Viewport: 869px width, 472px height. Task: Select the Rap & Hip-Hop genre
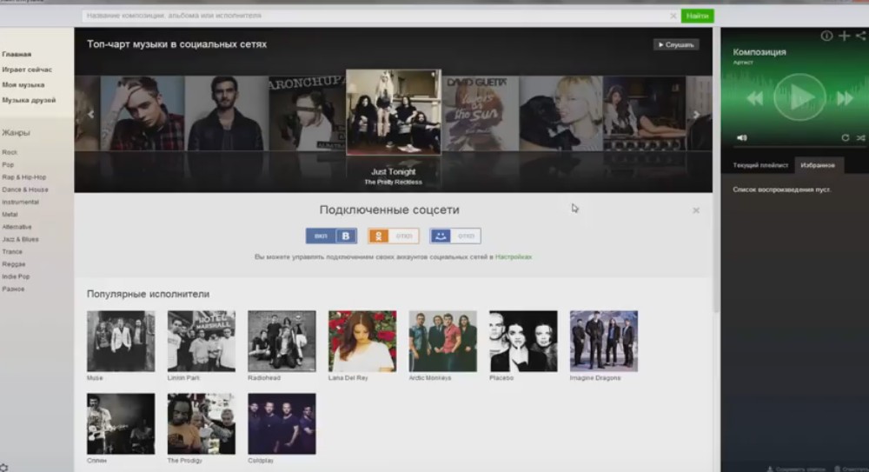coord(23,177)
